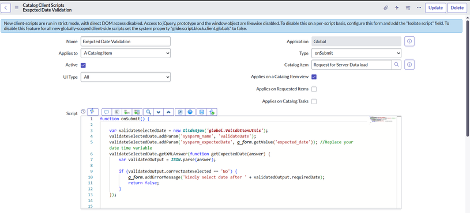Enable Applies on Catalog Tasks
The width and height of the screenshot is (470, 213).
[x=314, y=101]
